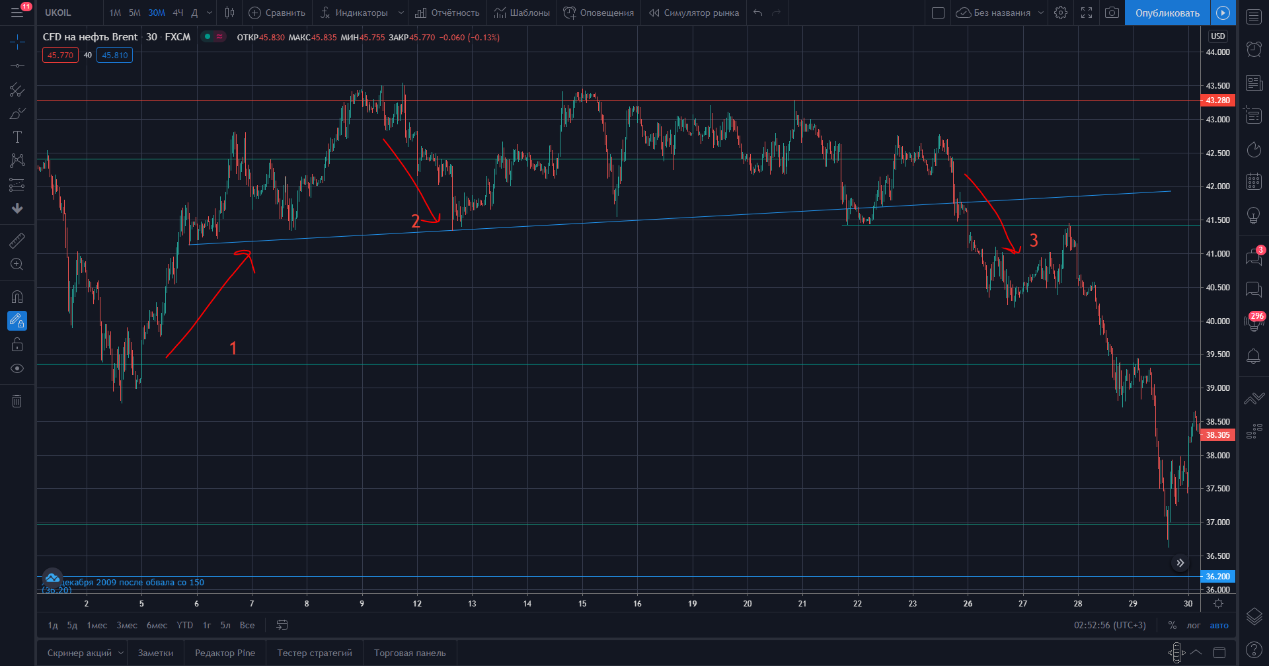1269x666 pixels.
Task: Open the 'Редактор Pine' tab
Action: pyautogui.click(x=225, y=653)
